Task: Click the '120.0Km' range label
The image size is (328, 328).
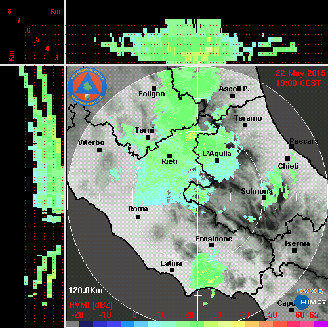Action: tap(85, 291)
